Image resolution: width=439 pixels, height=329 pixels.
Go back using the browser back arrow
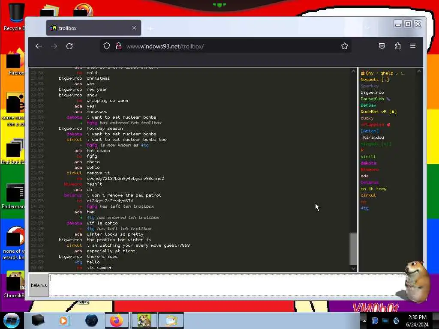(39, 46)
